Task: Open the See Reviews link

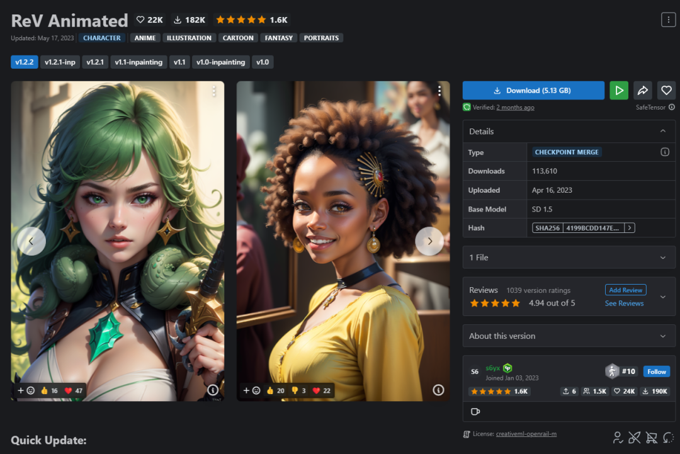Action: 624,304
